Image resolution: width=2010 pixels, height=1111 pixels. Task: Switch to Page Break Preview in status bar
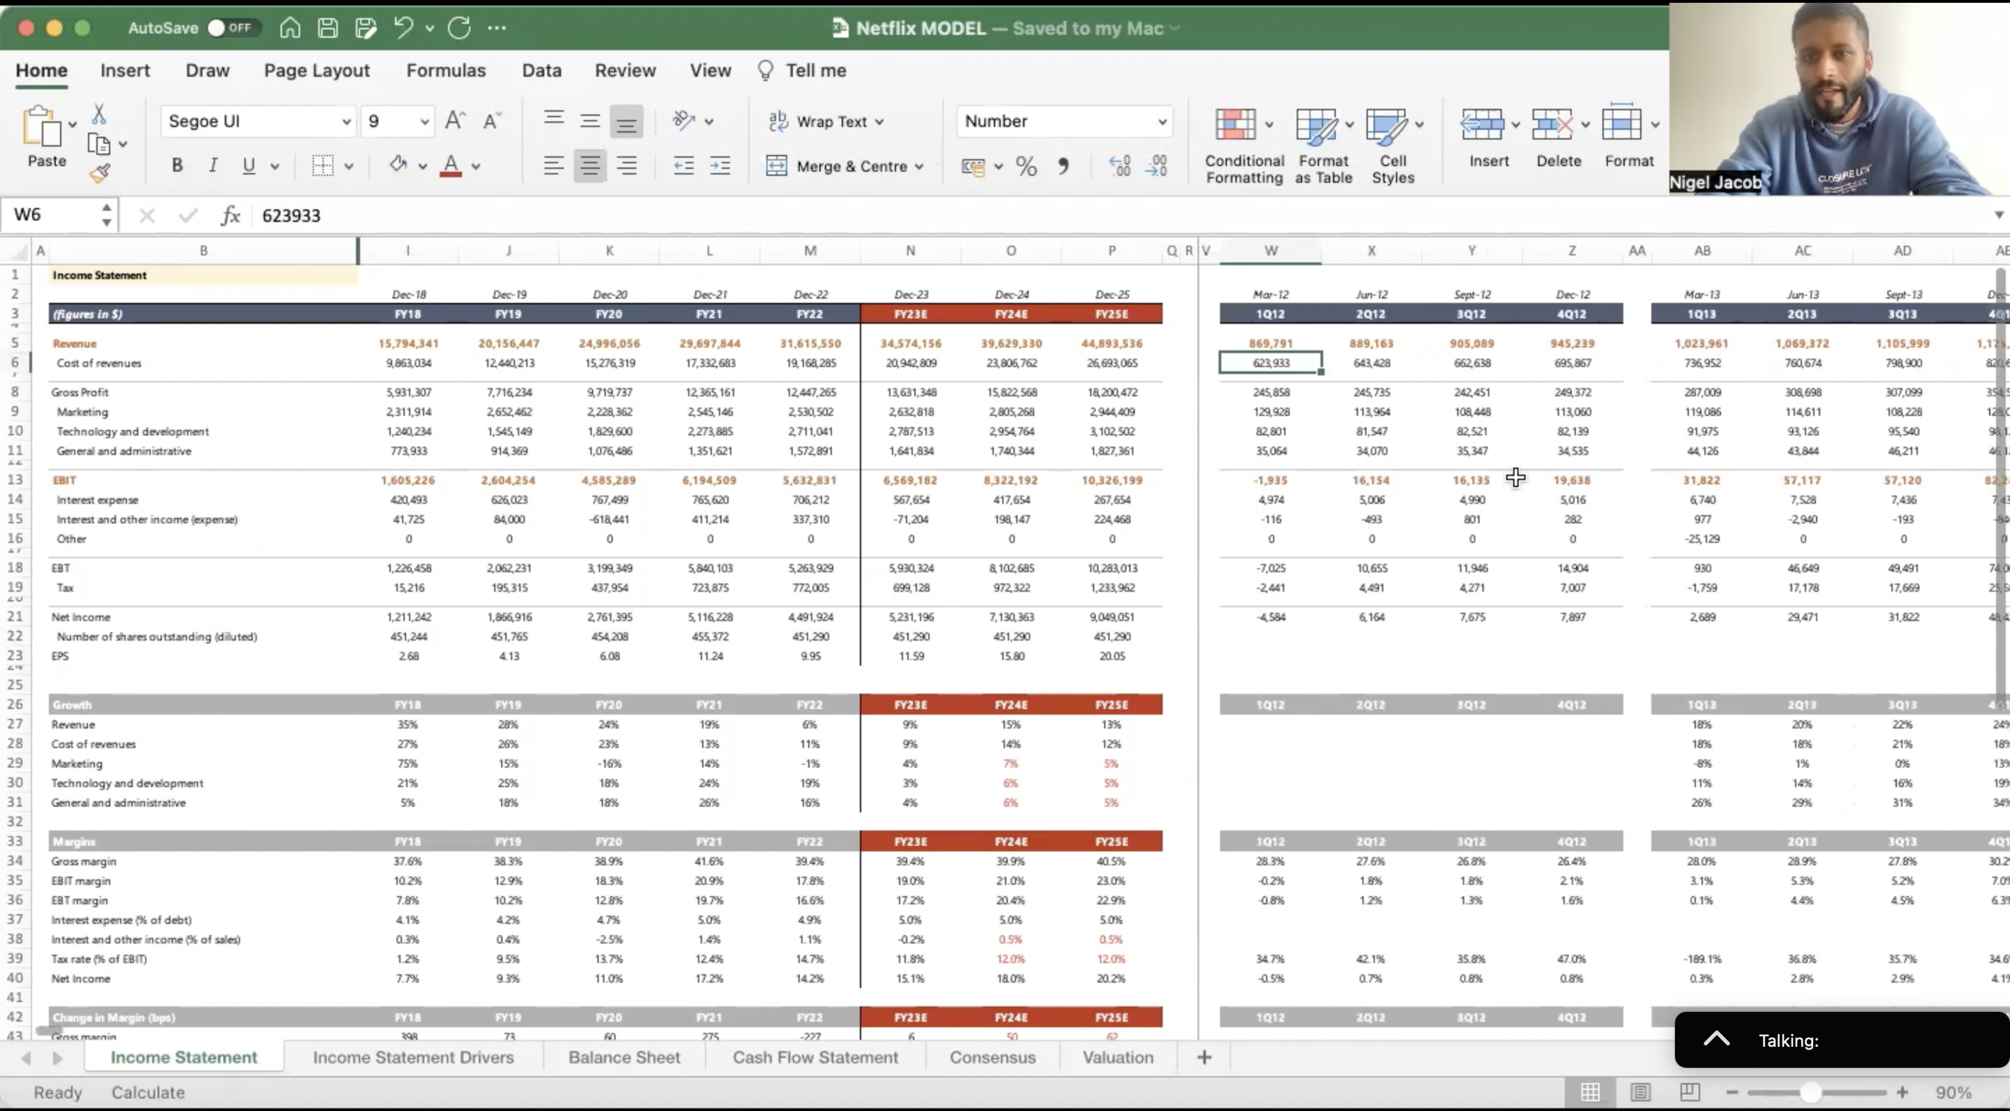(x=1690, y=1091)
